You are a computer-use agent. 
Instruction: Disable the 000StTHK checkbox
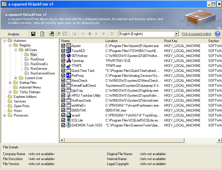(x=63, y=110)
